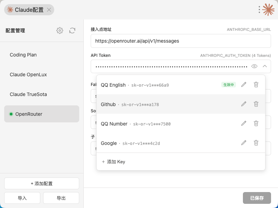The height and width of the screenshot is (208, 278).
Task: Click the 添加配置 button
Action: (42, 183)
